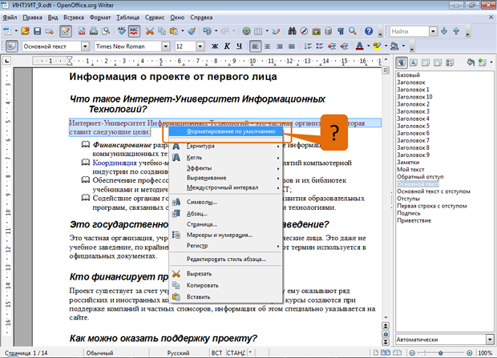The image size is (497, 358).
Task: Expand Font Color dropdown arrow
Action: 368,46
